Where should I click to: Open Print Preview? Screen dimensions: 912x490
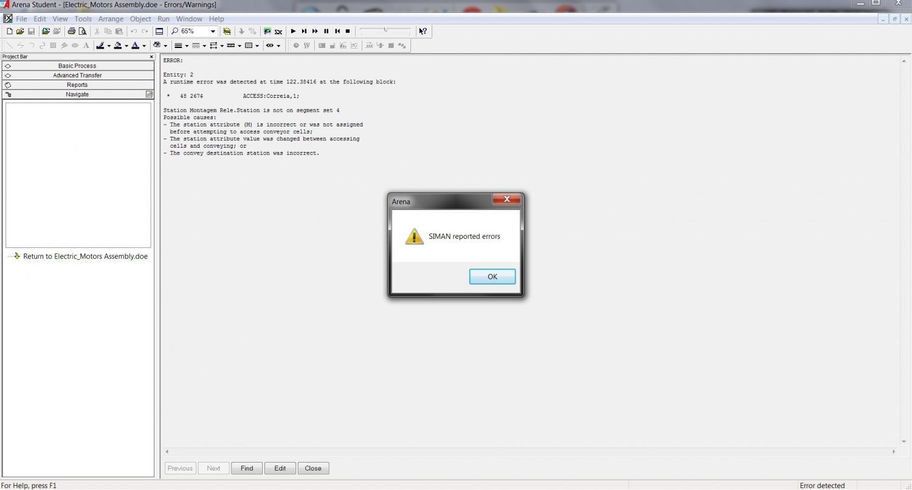point(82,31)
